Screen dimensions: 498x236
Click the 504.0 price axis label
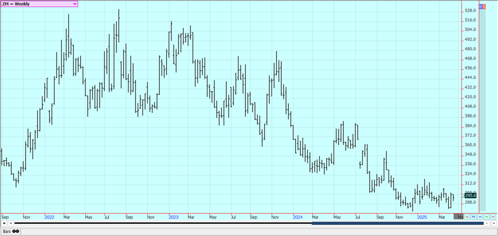(x=470, y=30)
